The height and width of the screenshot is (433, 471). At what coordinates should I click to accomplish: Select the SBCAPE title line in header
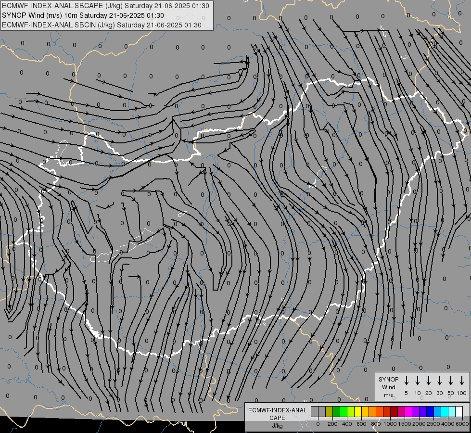click(105, 6)
